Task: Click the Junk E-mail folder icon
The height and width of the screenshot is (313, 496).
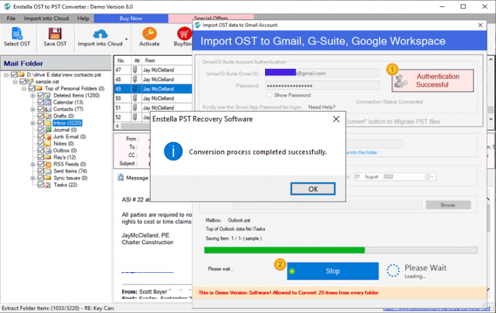Action: (48, 136)
